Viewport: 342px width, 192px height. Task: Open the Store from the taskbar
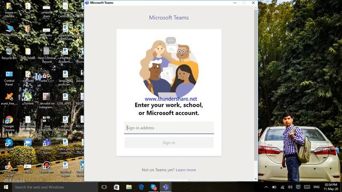pyautogui.click(x=116, y=187)
